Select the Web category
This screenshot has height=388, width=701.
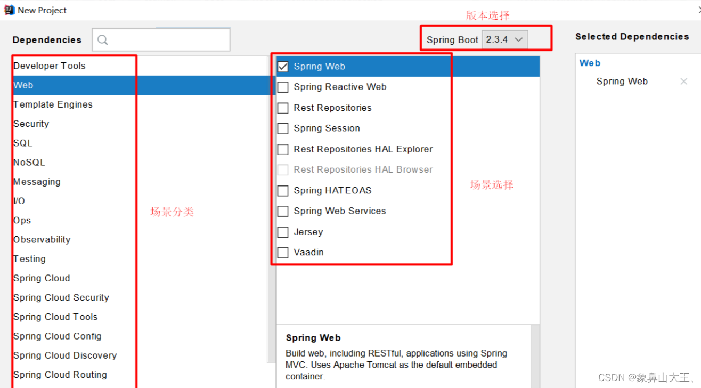tap(141, 85)
